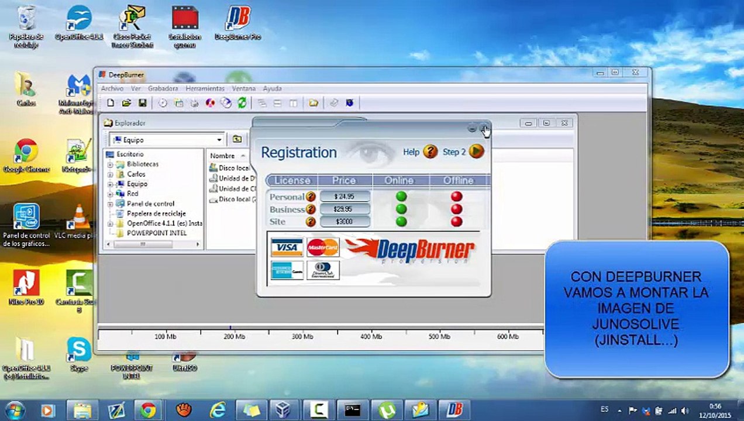Click the Windows Start button

(15, 410)
